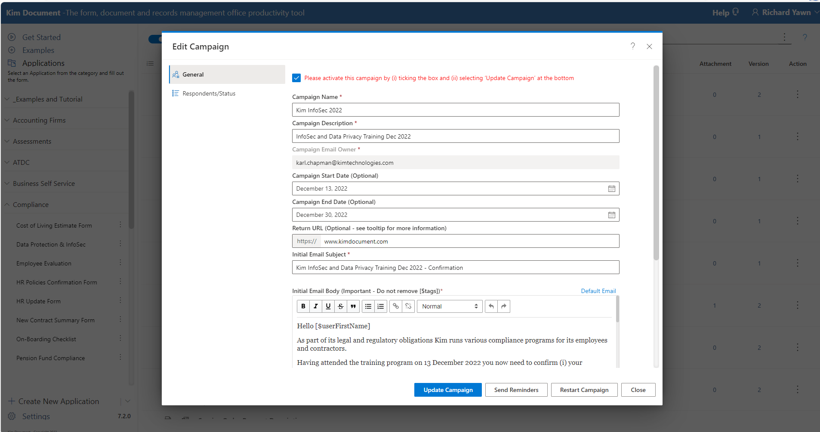Insert numbered list in email body
This screenshot has height=432, width=820.
point(381,306)
